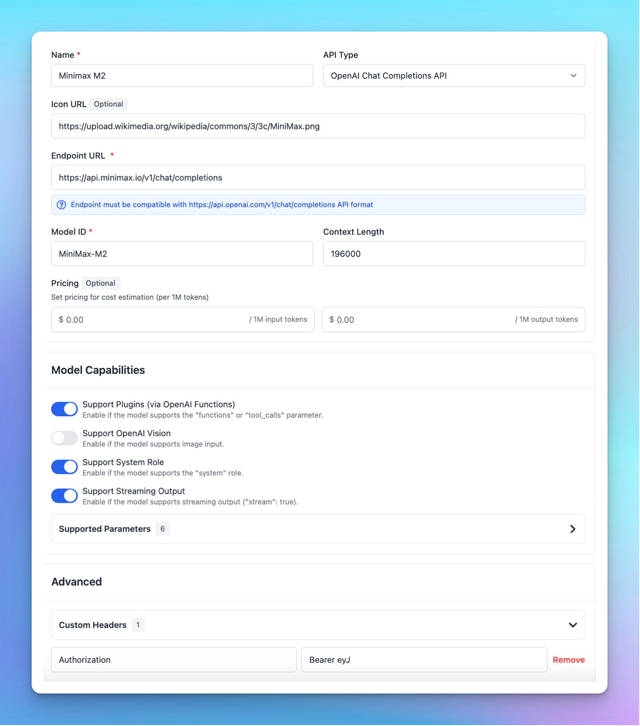Remove the Authorization custom header

(568, 660)
